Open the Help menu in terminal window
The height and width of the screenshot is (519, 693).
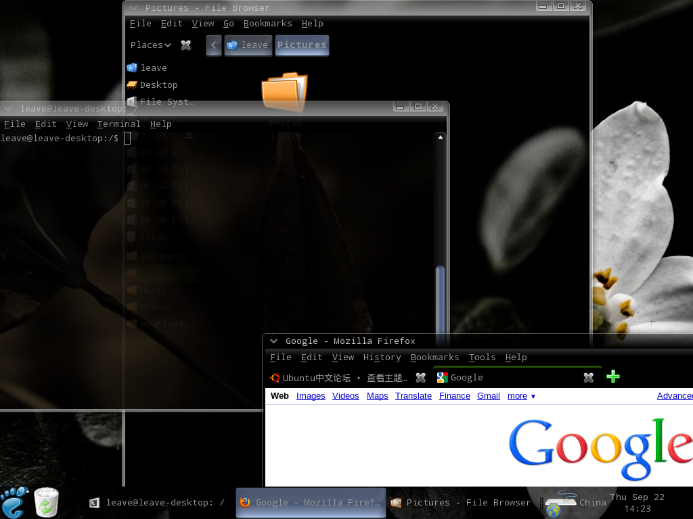161,124
